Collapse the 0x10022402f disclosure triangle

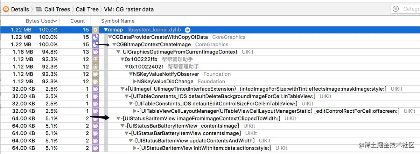(127, 67)
